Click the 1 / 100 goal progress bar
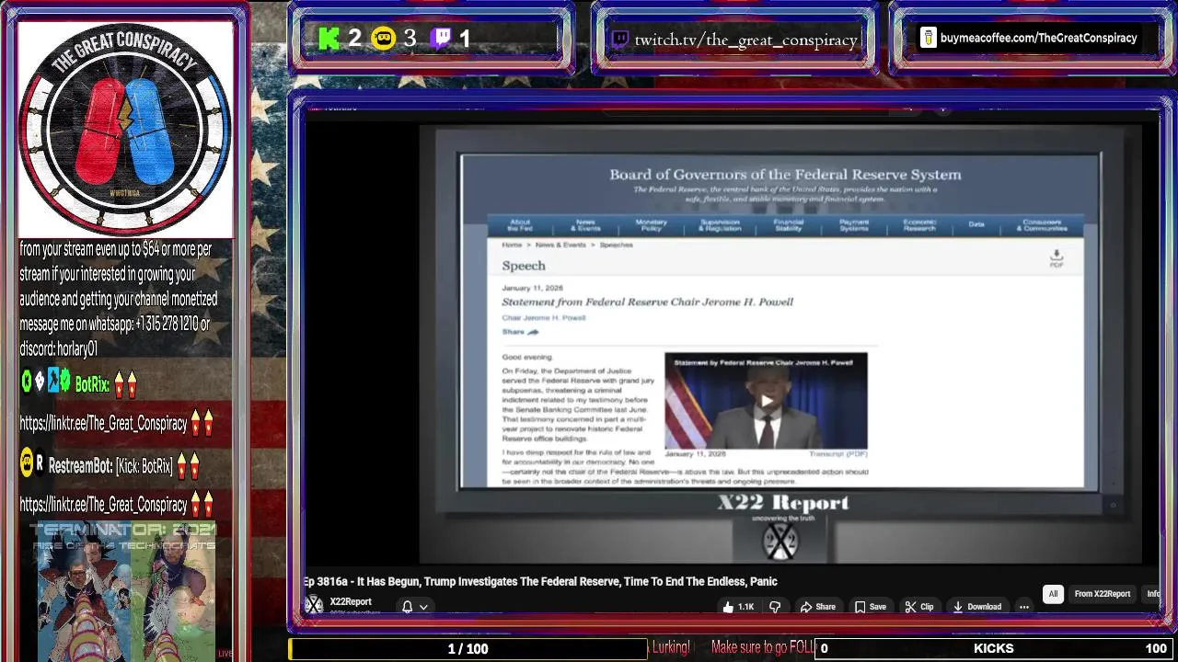 [x=468, y=648]
